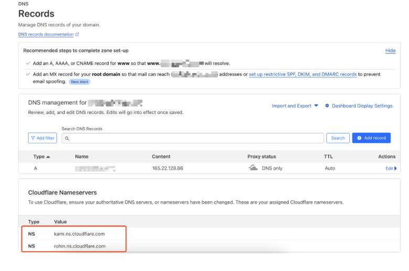
Task: Click the checkmark beside the www record step
Action: (x=26, y=63)
